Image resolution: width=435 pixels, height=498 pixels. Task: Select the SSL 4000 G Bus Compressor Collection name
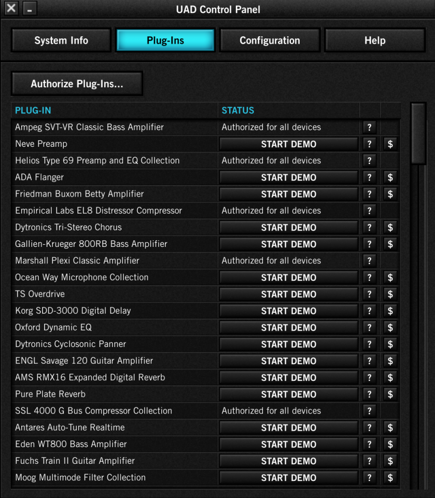pos(94,411)
